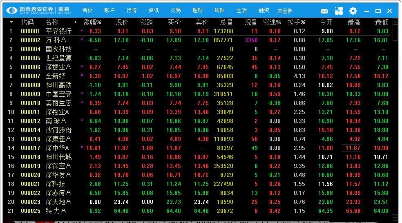Click the 10.01 gain cell for 深中华A
The height and width of the screenshot is (223, 402).
click(93, 148)
